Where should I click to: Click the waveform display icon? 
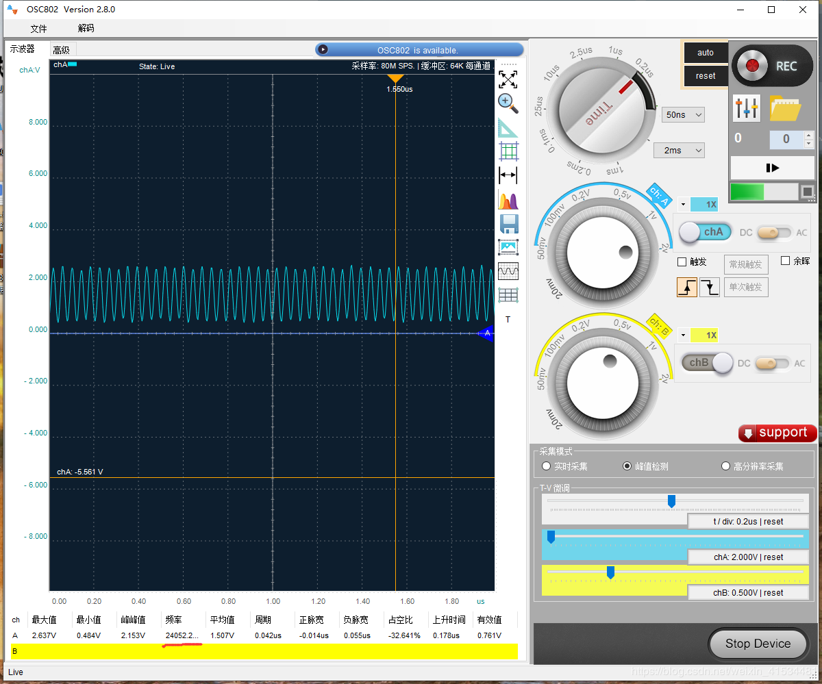pos(508,271)
